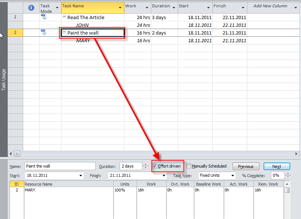Collapse the Read The Article task outline
301x219 pixels.
click(x=64, y=17)
